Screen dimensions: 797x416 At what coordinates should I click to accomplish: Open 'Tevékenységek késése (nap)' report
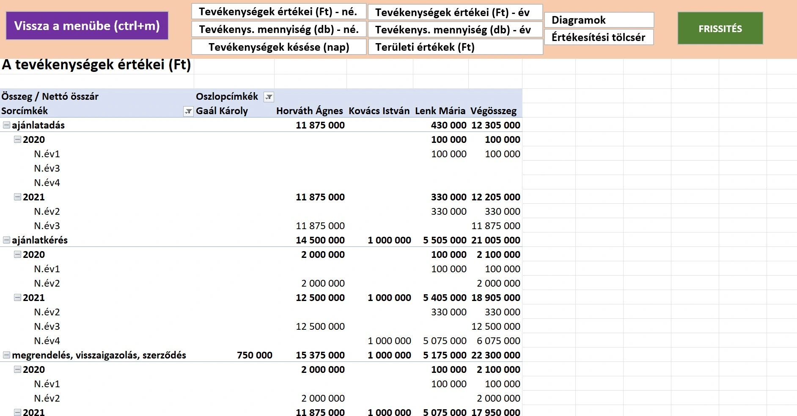click(x=278, y=47)
